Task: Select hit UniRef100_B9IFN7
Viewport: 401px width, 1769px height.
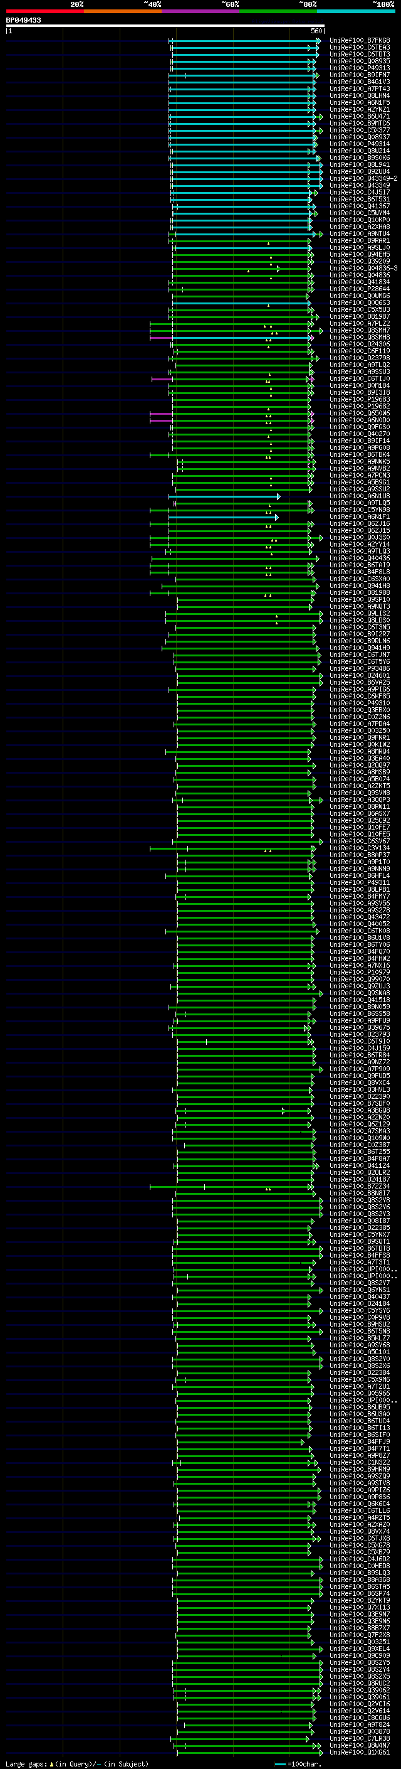Action: click(360, 75)
